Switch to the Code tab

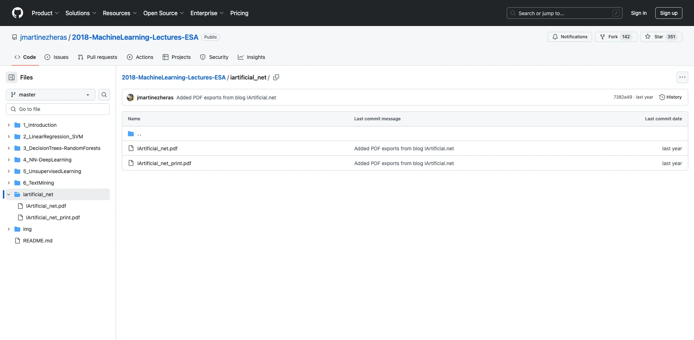pos(25,57)
